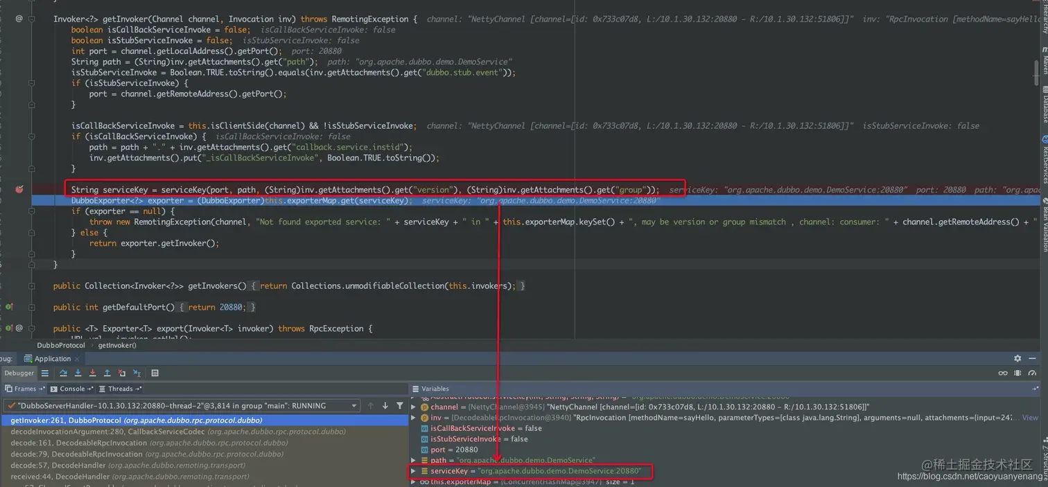
Task: Click getDefaultPort override gutter icon
Action: pos(9,307)
